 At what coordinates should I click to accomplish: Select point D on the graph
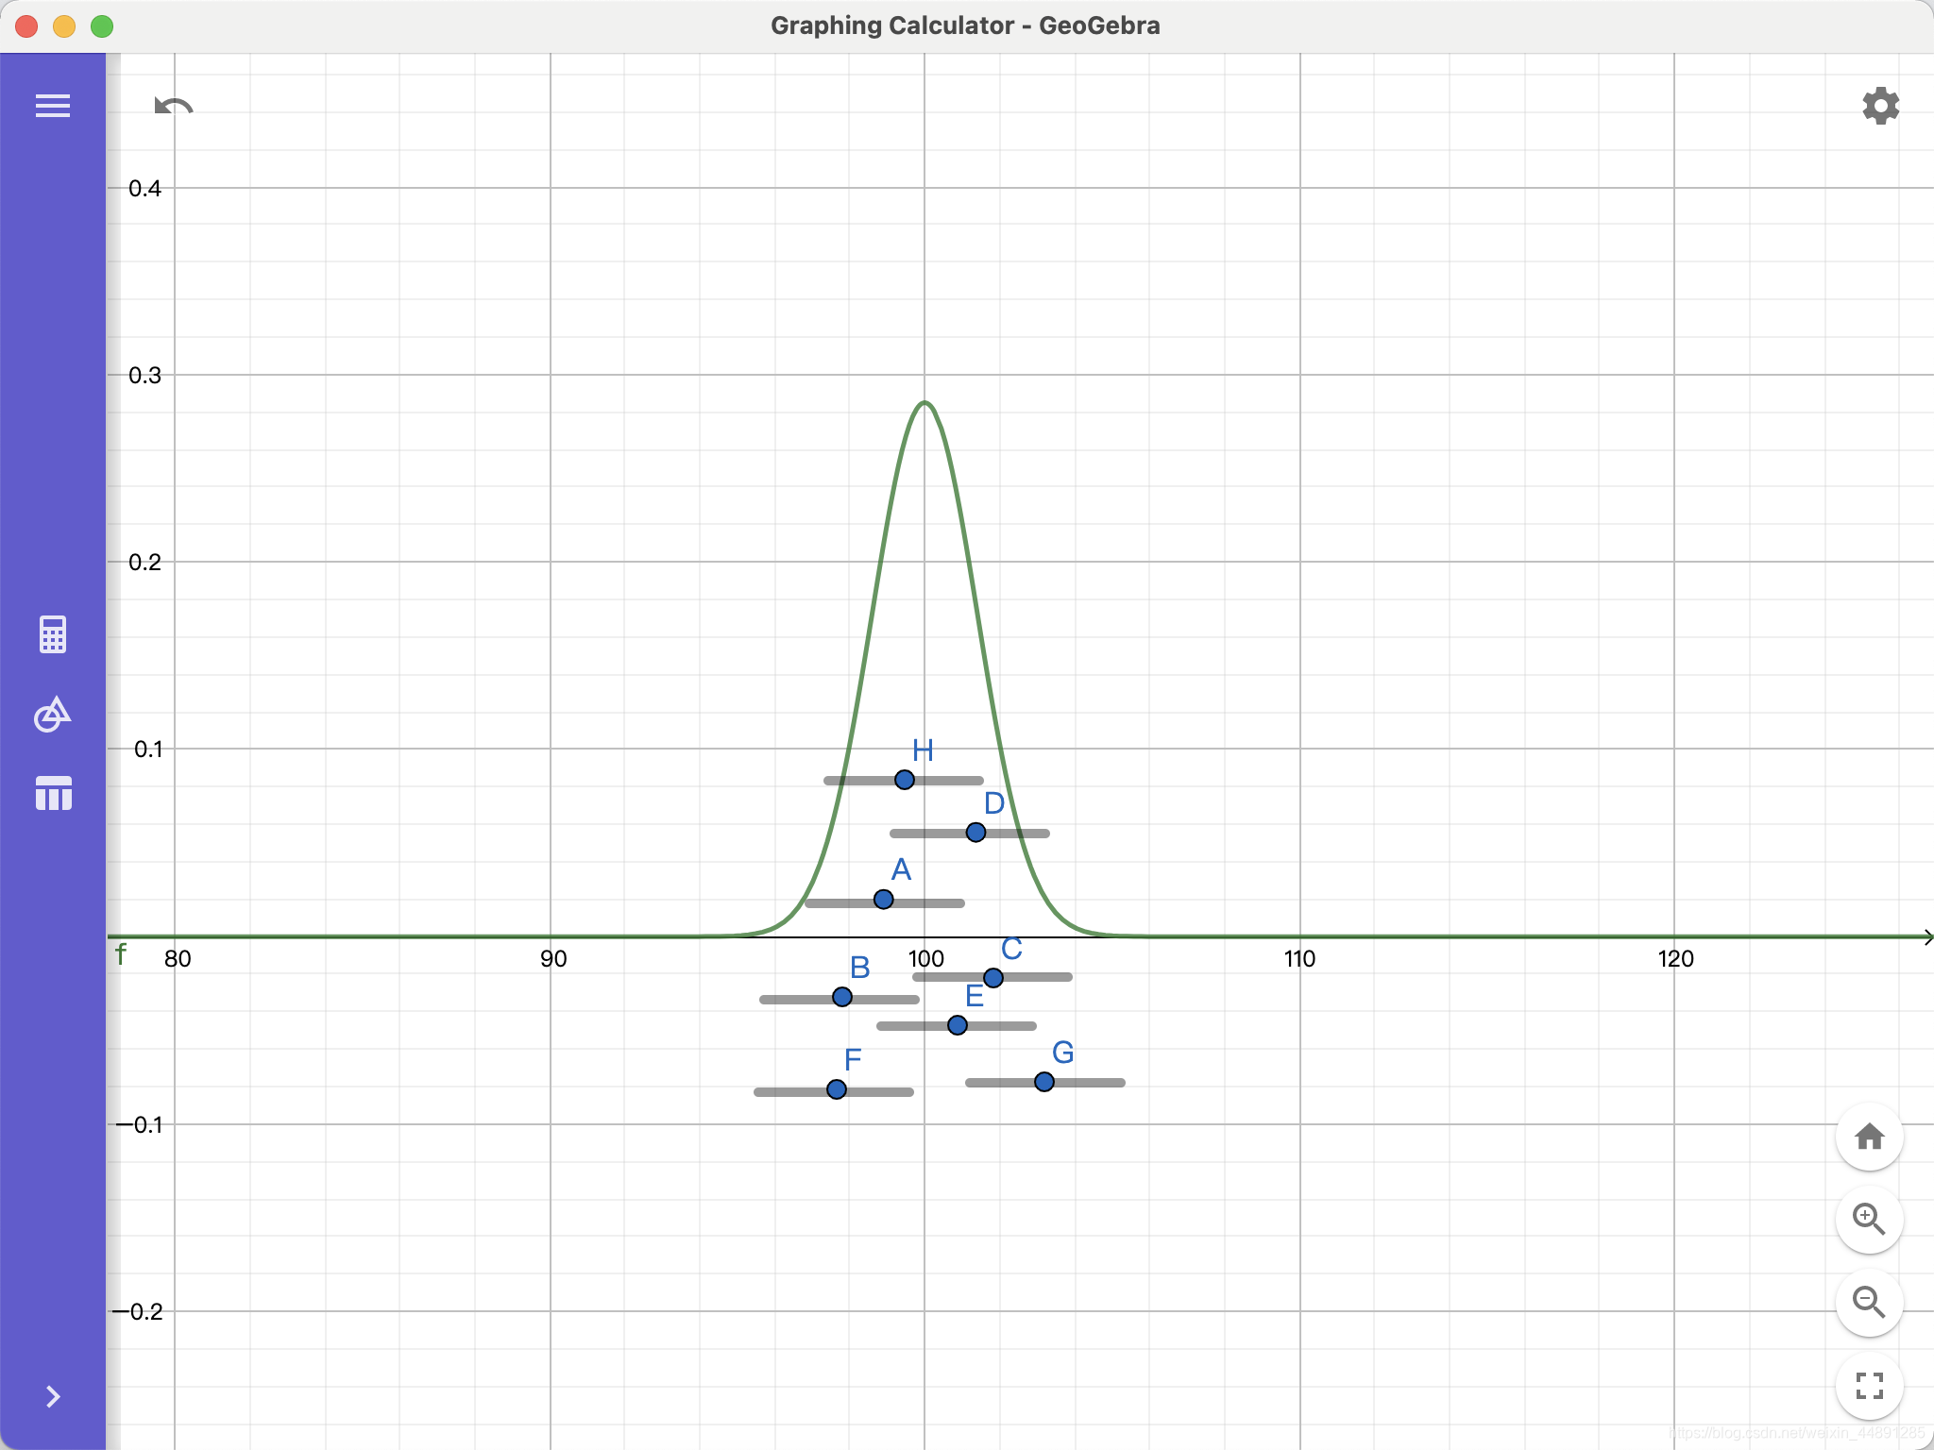click(x=975, y=833)
